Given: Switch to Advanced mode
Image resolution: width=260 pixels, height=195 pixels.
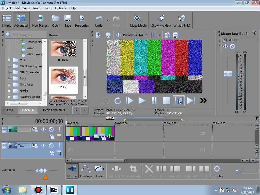Looking at the screenshot, I should (x=21, y=21).
